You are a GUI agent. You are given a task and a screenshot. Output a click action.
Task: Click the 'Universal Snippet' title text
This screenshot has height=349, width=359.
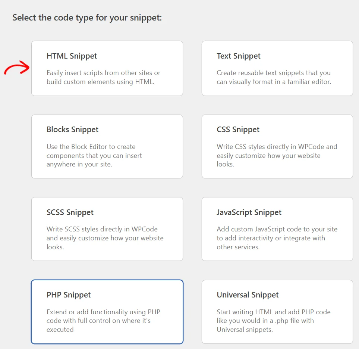point(248,295)
